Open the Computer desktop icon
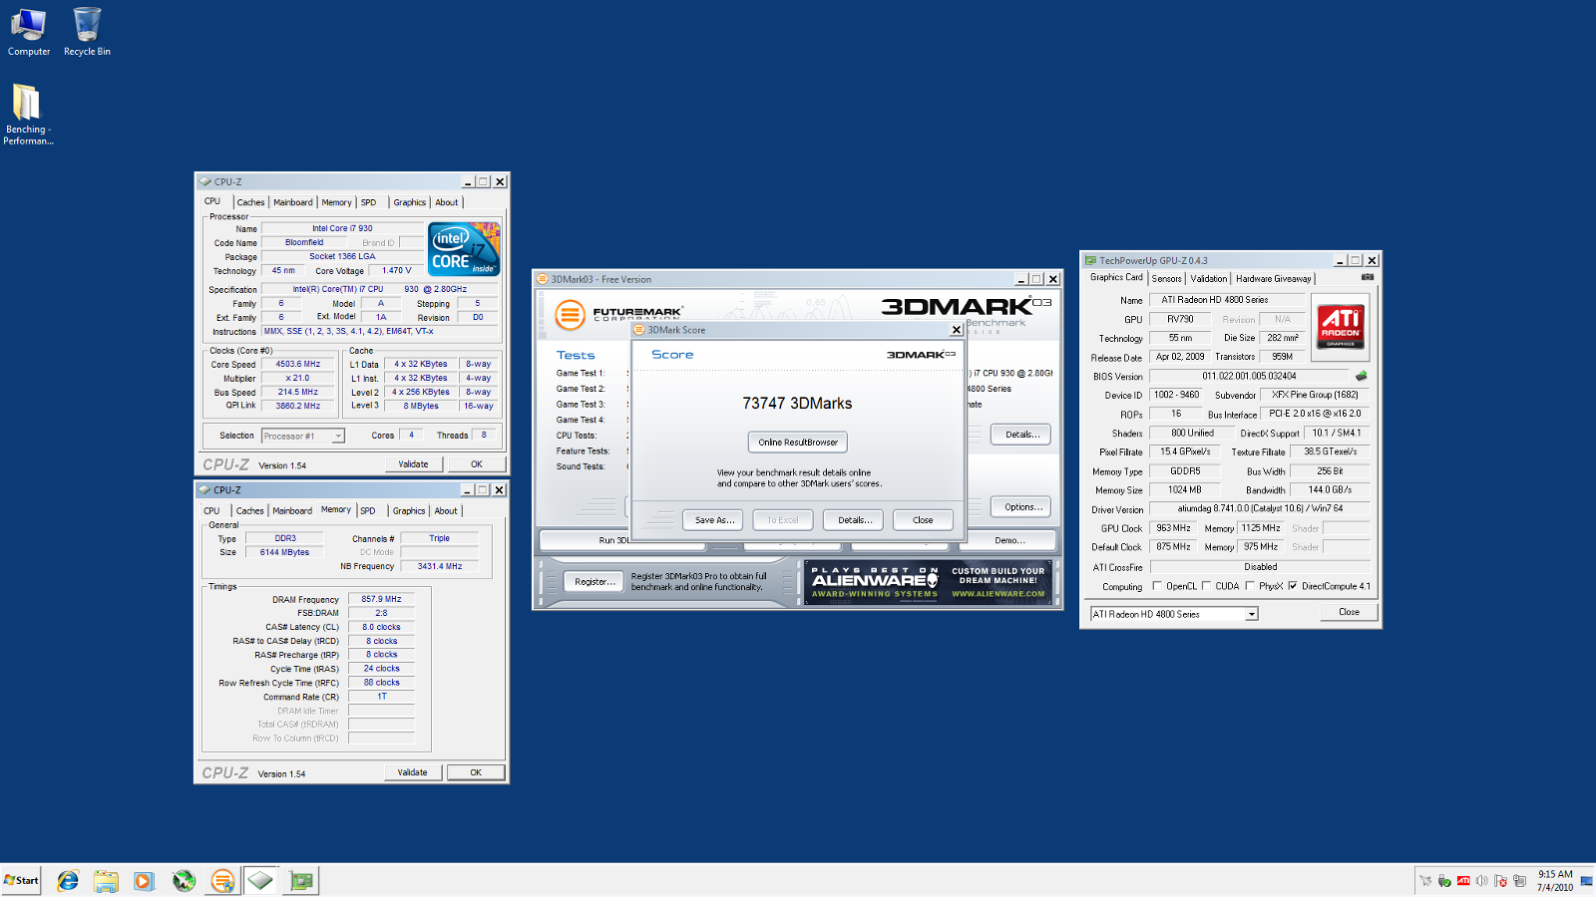Viewport: 1596px width, 897px height. (x=28, y=33)
